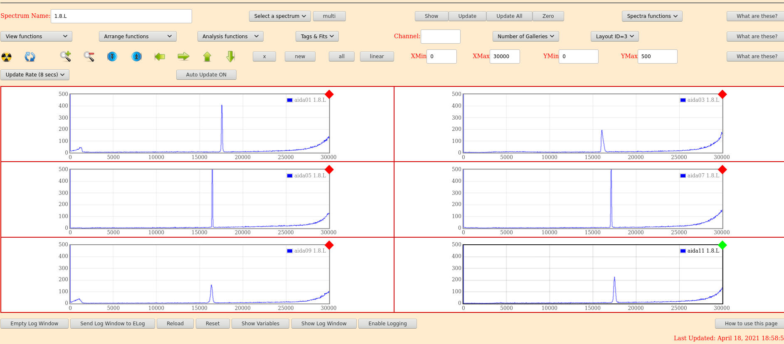
Task: Open the Tags & Fits dropdown
Action: [317, 37]
